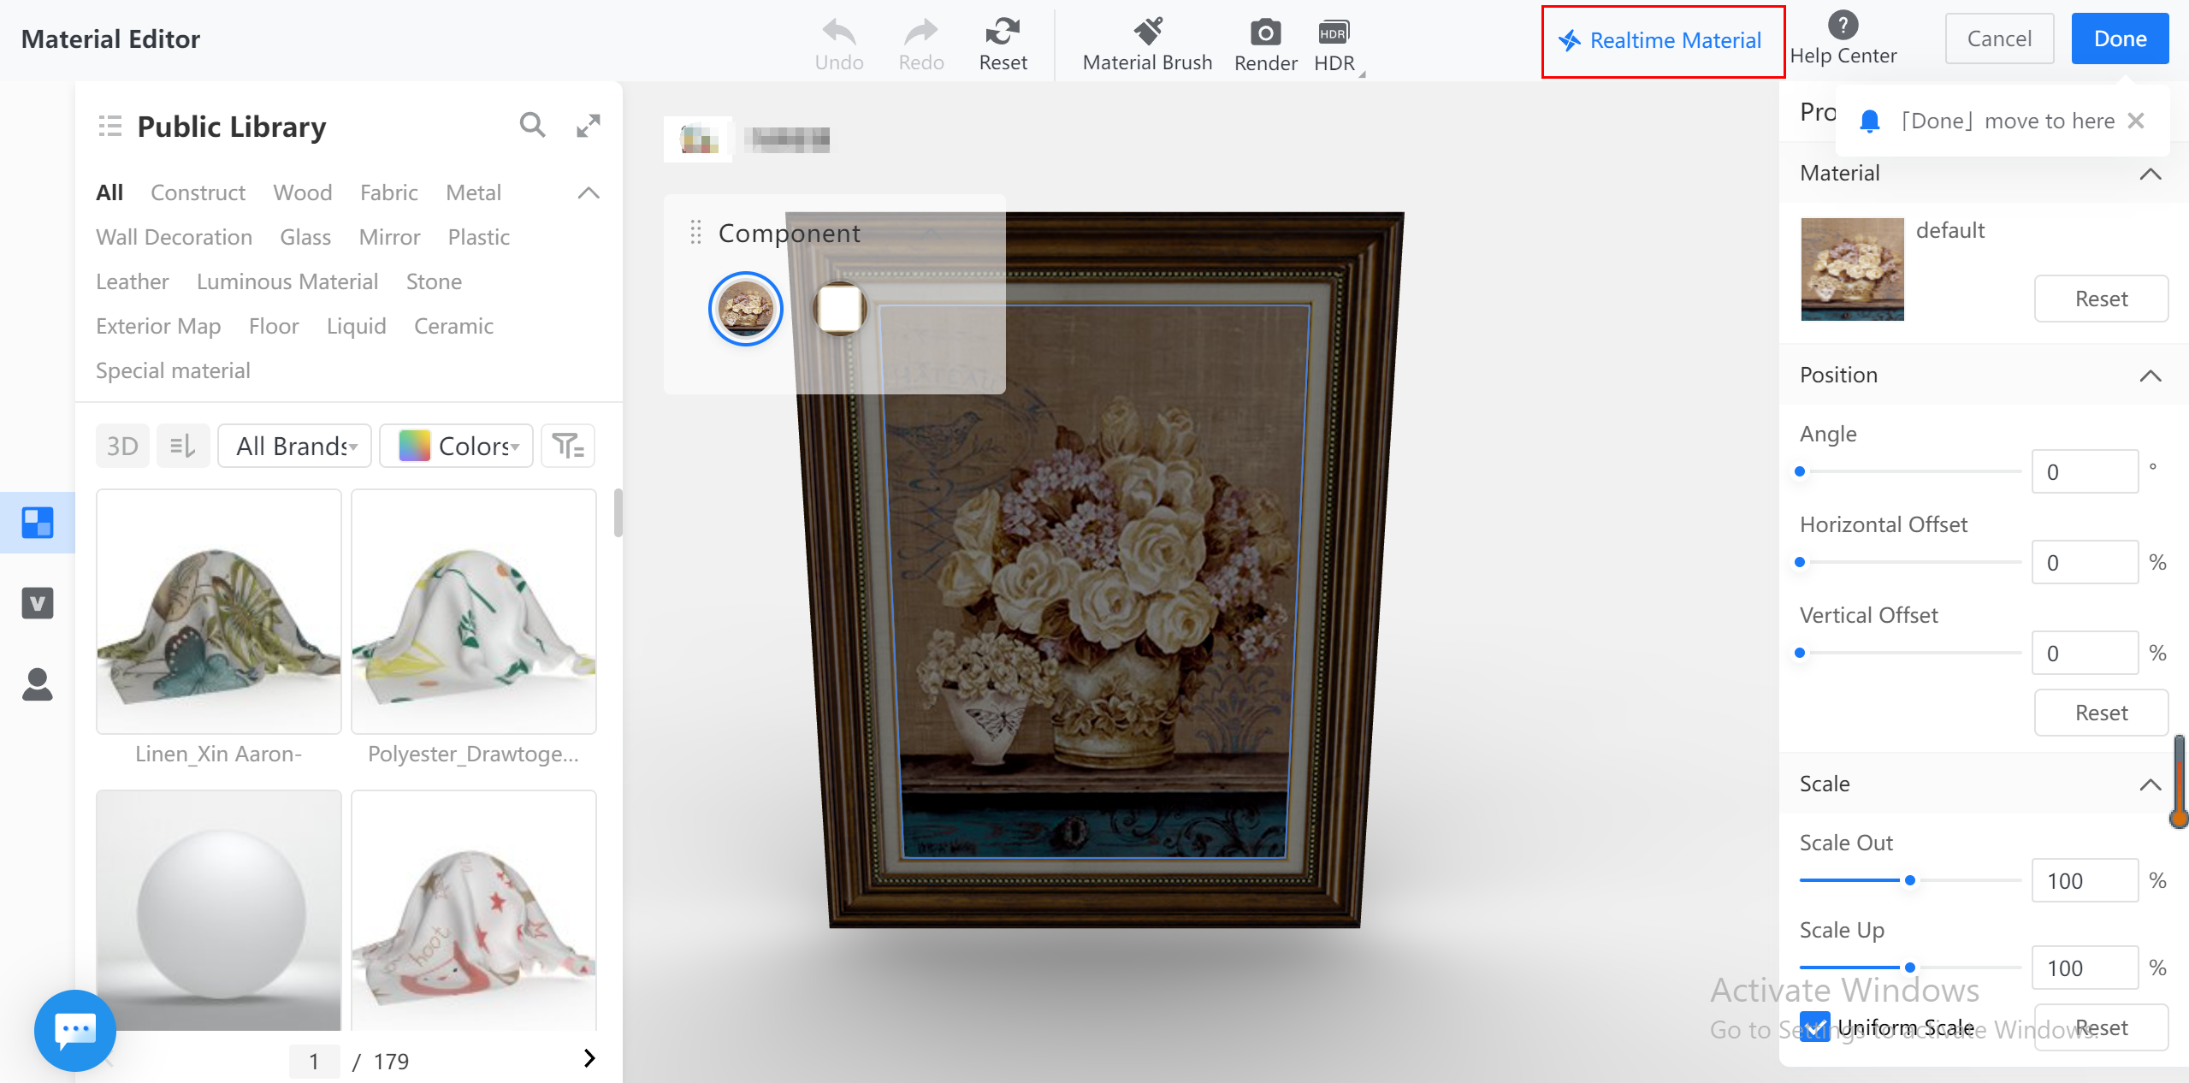
Task: Collapse the Position section chevron
Action: tap(2150, 376)
